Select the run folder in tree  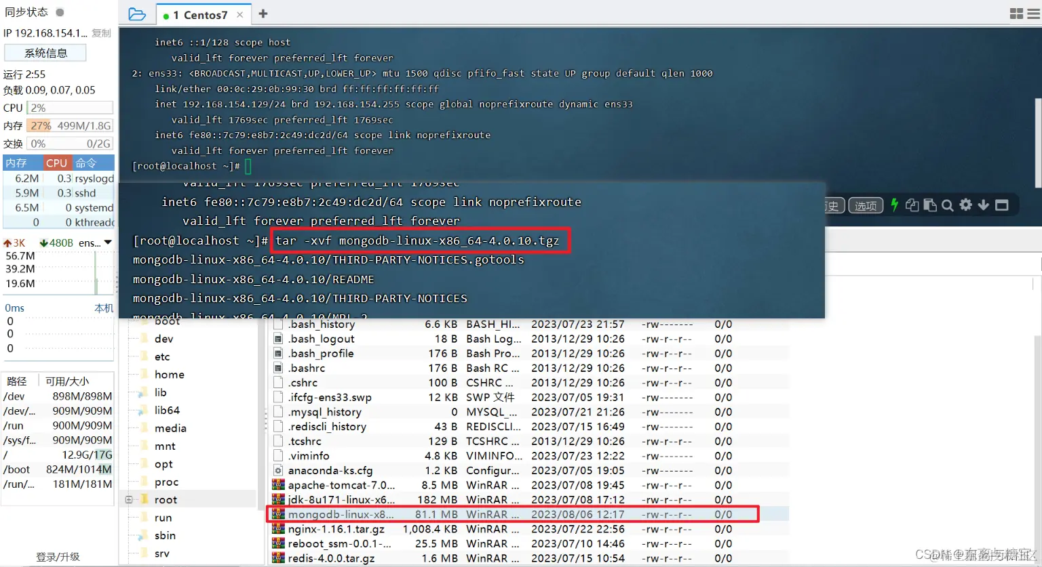[163, 518]
